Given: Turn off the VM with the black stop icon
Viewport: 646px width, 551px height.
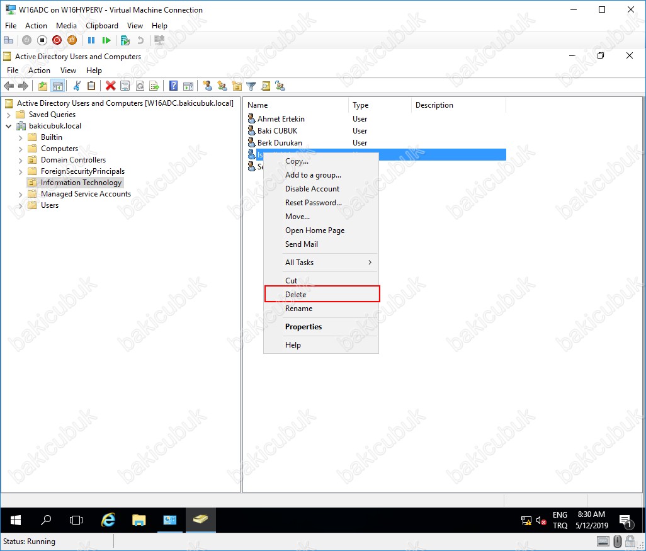Looking at the screenshot, I should click(42, 40).
